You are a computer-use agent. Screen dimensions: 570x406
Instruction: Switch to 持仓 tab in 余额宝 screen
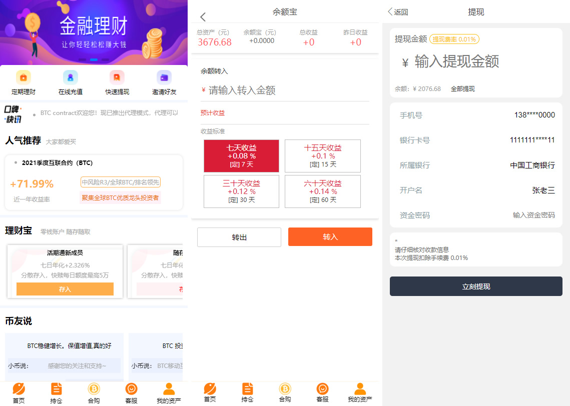pyautogui.click(x=247, y=389)
